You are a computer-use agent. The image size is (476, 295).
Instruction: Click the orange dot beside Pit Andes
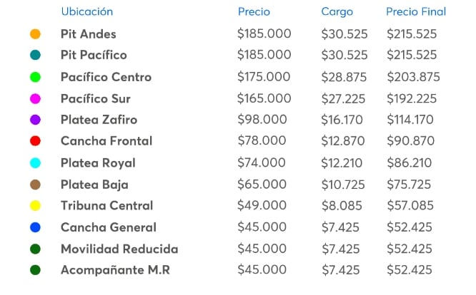[x=35, y=34]
